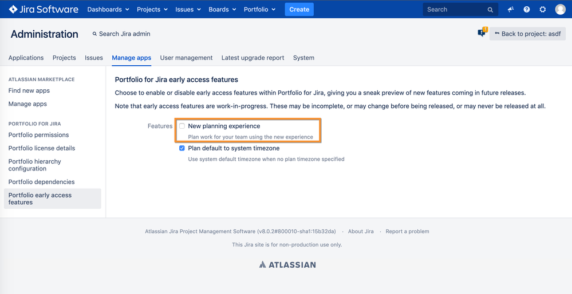The height and width of the screenshot is (294, 572).
Task: Open Portfolio license details
Action: pos(42,148)
